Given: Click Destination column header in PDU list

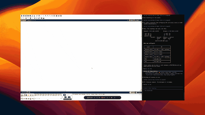Looking at the screenshot, I should click(x=84, y=94).
